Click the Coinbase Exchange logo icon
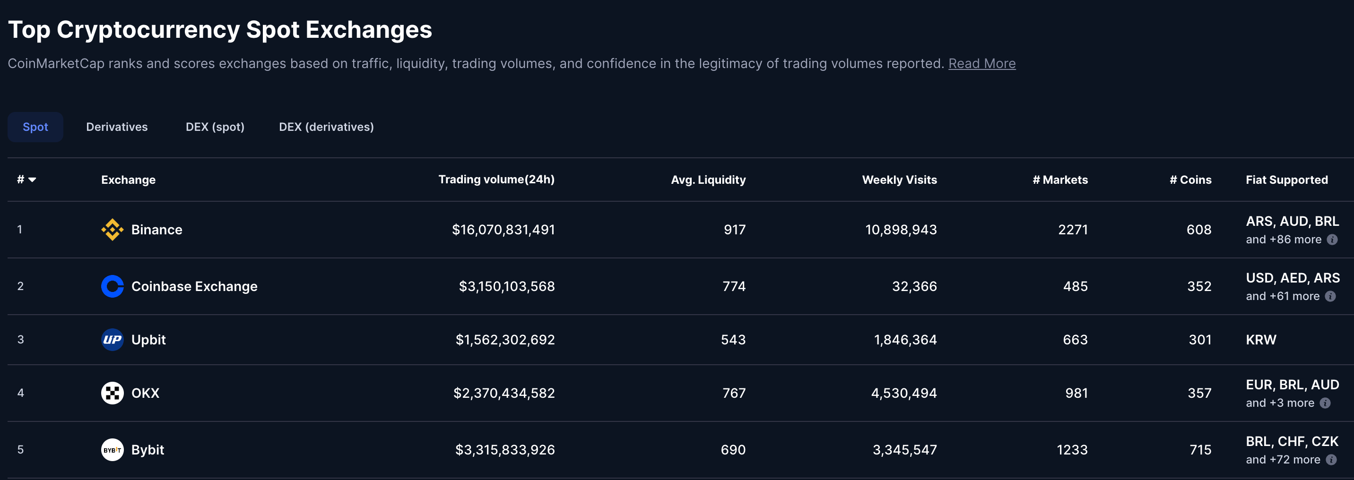This screenshot has height=480, width=1354. tap(112, 286)
